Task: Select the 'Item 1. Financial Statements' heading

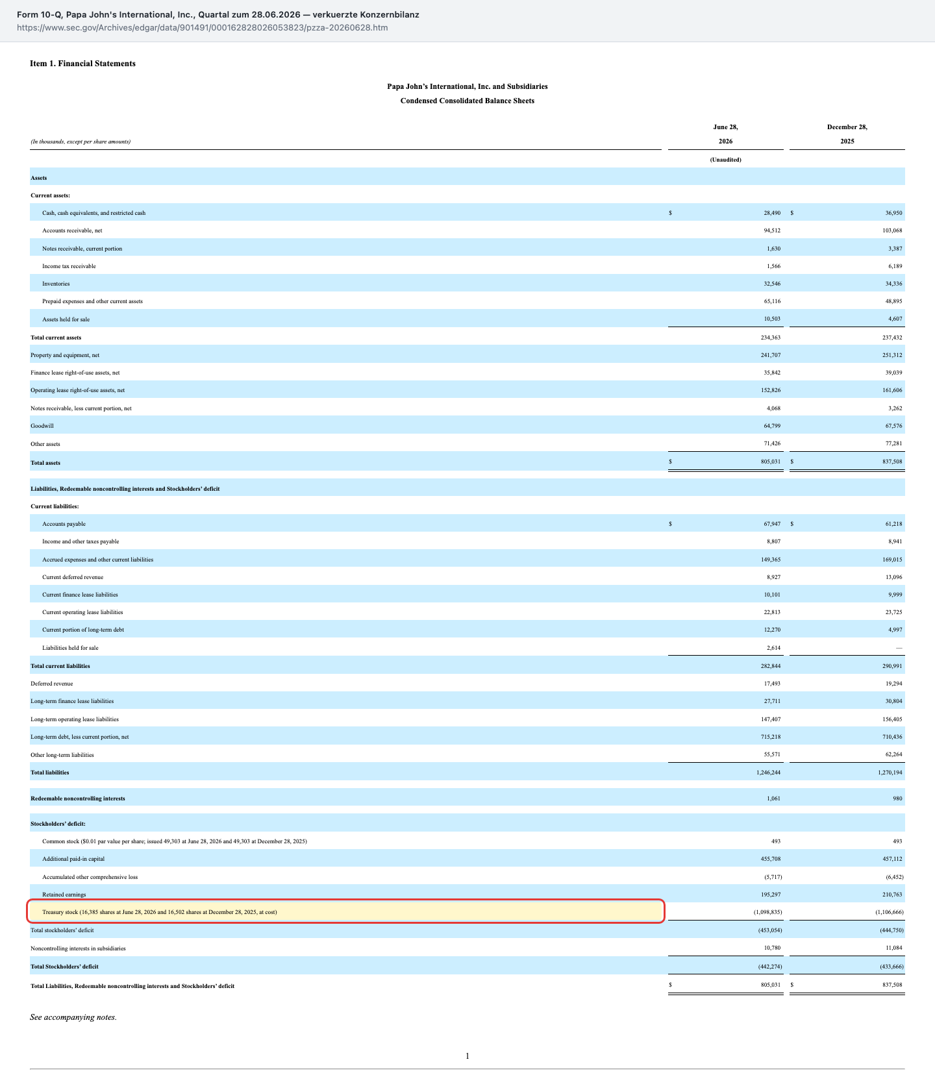Action: point(83,64)
